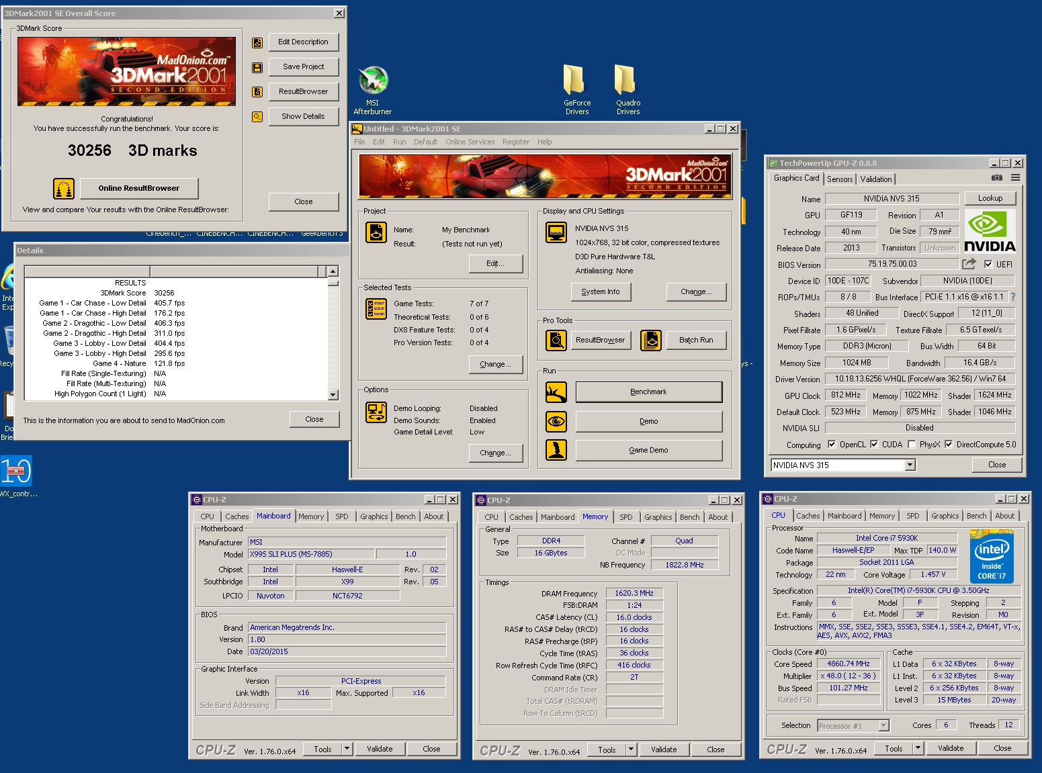Switch to Validation tab in GPU-Z
This screenshot has height=773, width=1042.
[x=876, y=179]
